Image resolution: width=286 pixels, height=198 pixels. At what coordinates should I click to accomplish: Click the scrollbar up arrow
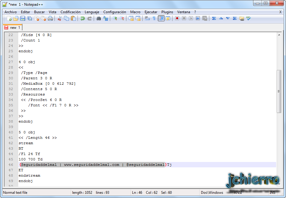point(279,35)
